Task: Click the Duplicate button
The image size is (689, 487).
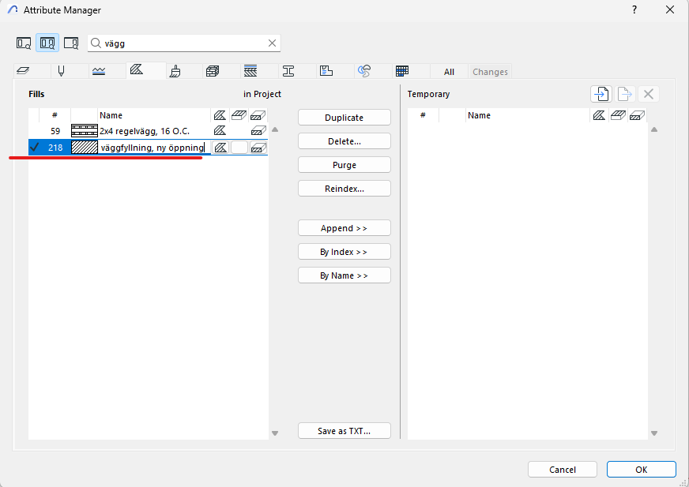Action: [x=344, y=118]
